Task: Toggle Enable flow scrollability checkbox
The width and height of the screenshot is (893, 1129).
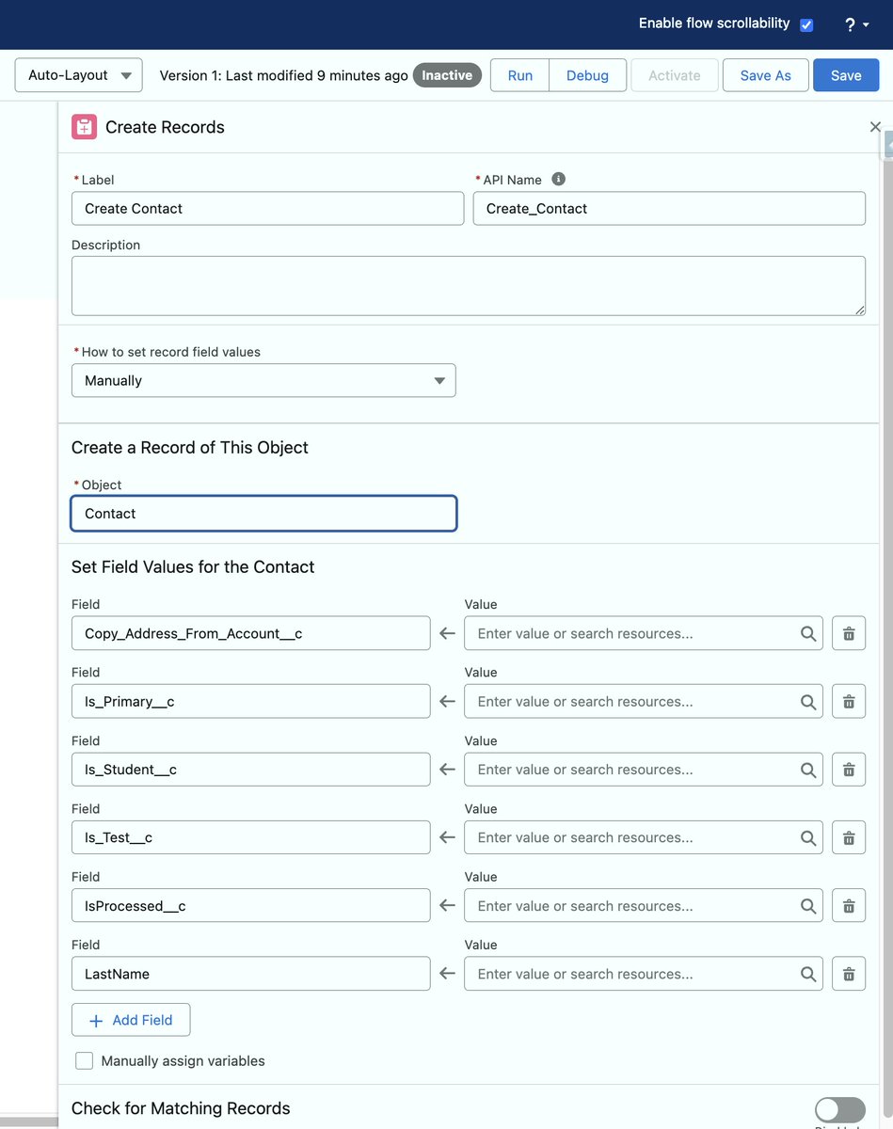Action: (x=806, y=25)
